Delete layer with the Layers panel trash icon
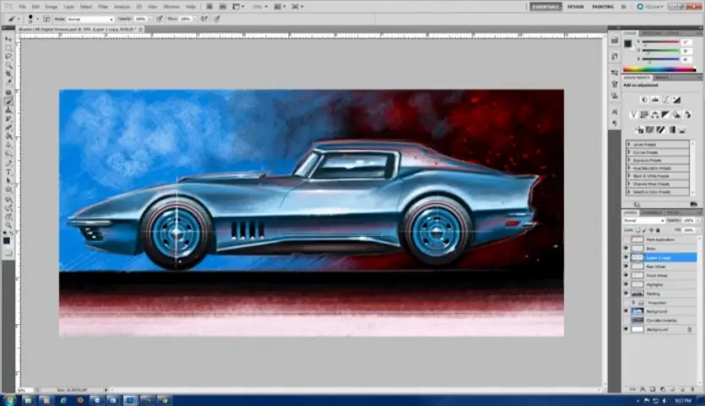The image size is (705, 406). click(x=692, y=389)
